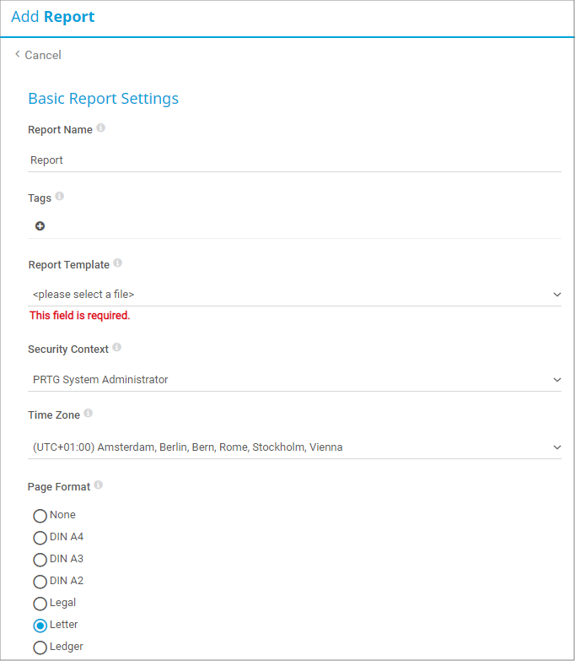This screenshot has width=575, height=661.
Task: Choose DIN A4 page format
Action: coord(40,538)
